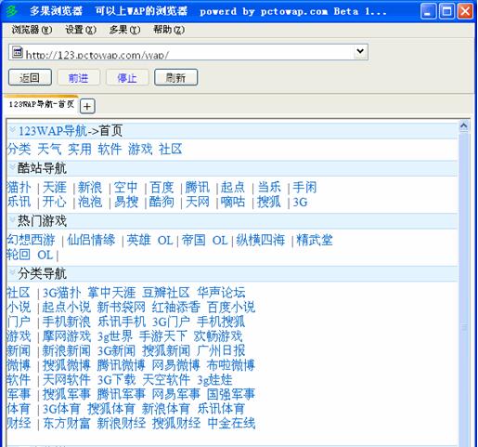
Task: Click the 前进 forward button
Action: tap(78, 77)
